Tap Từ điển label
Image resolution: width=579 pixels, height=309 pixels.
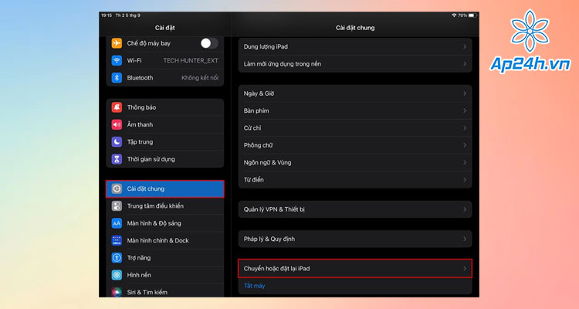click(254, 180)
